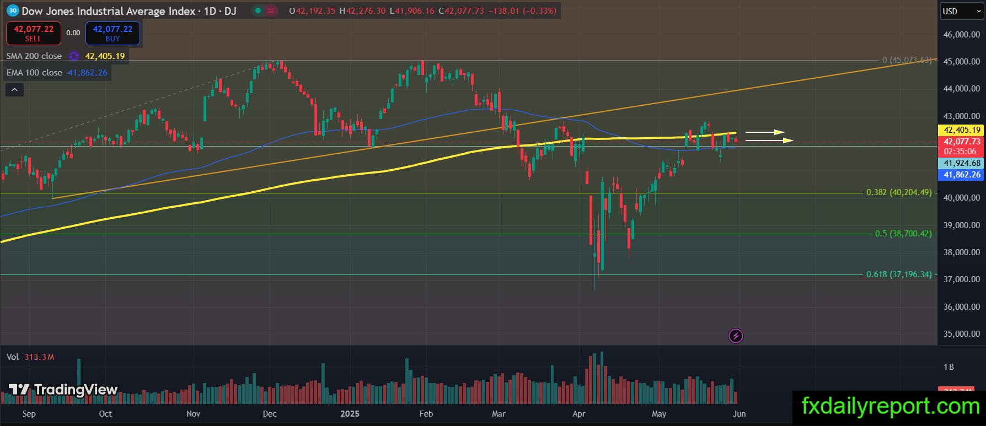Click the Feb label on time axis
Viewport: 986px width, 426px height.
(426, 414)
